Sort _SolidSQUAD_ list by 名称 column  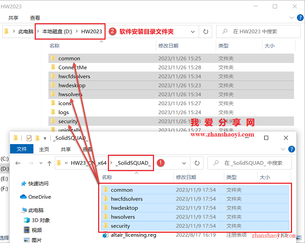pos(107,177)
